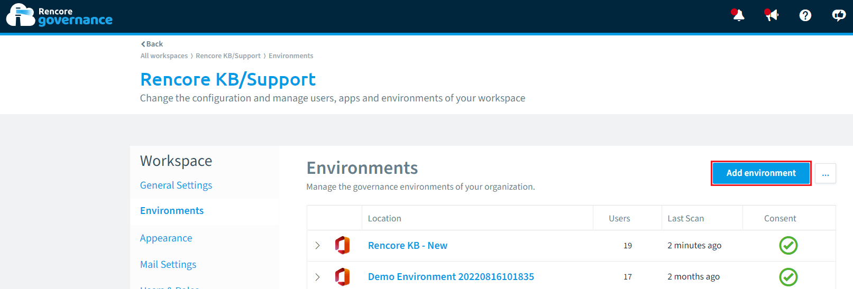Open Demo Environment 20220816101835 link
853x289 pixels.
pyautogui.click(x=451, y=277)
